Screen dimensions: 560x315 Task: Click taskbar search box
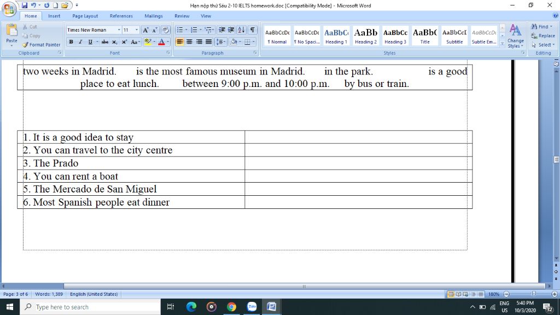point(90,307)
